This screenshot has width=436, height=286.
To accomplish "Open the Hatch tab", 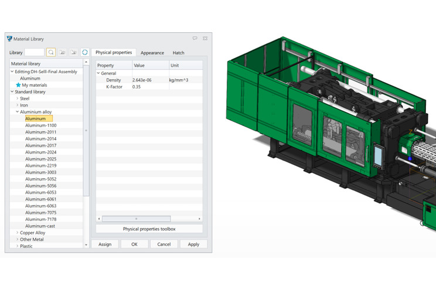I will (178, 53).
